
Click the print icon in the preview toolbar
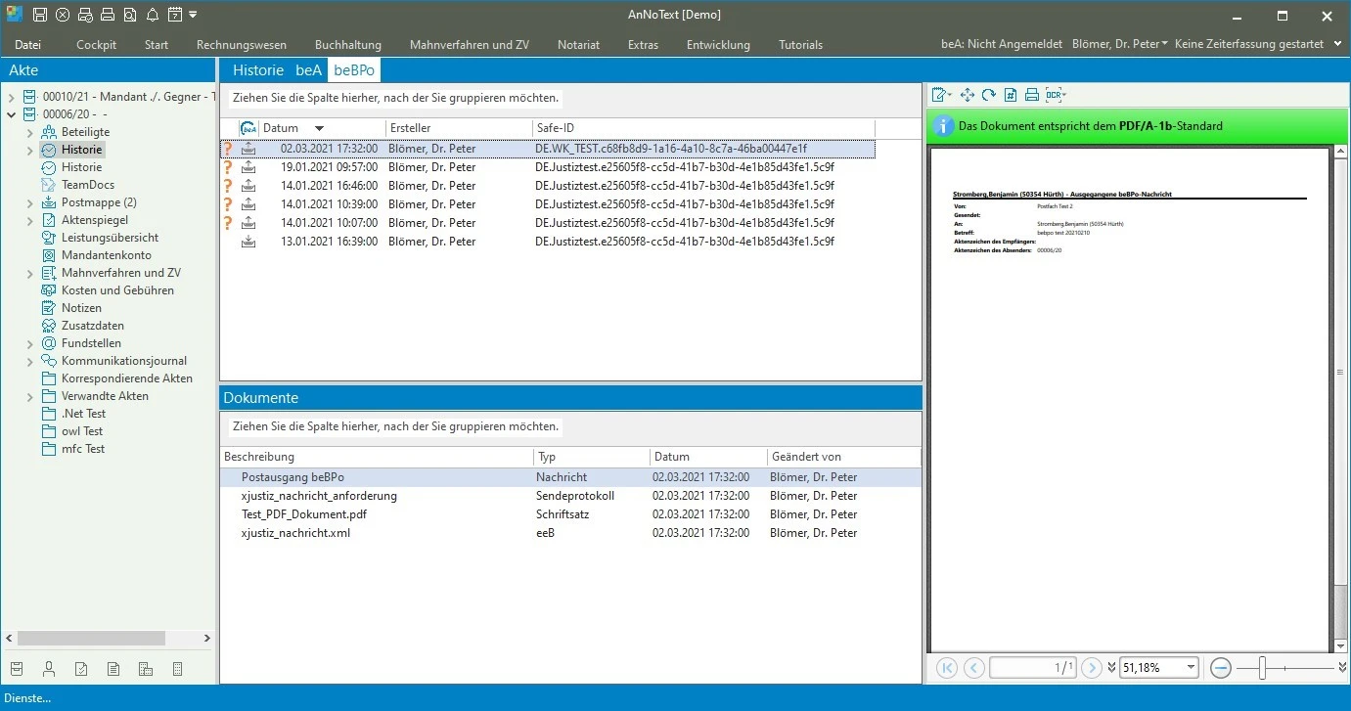click(x=1031, y=95)
